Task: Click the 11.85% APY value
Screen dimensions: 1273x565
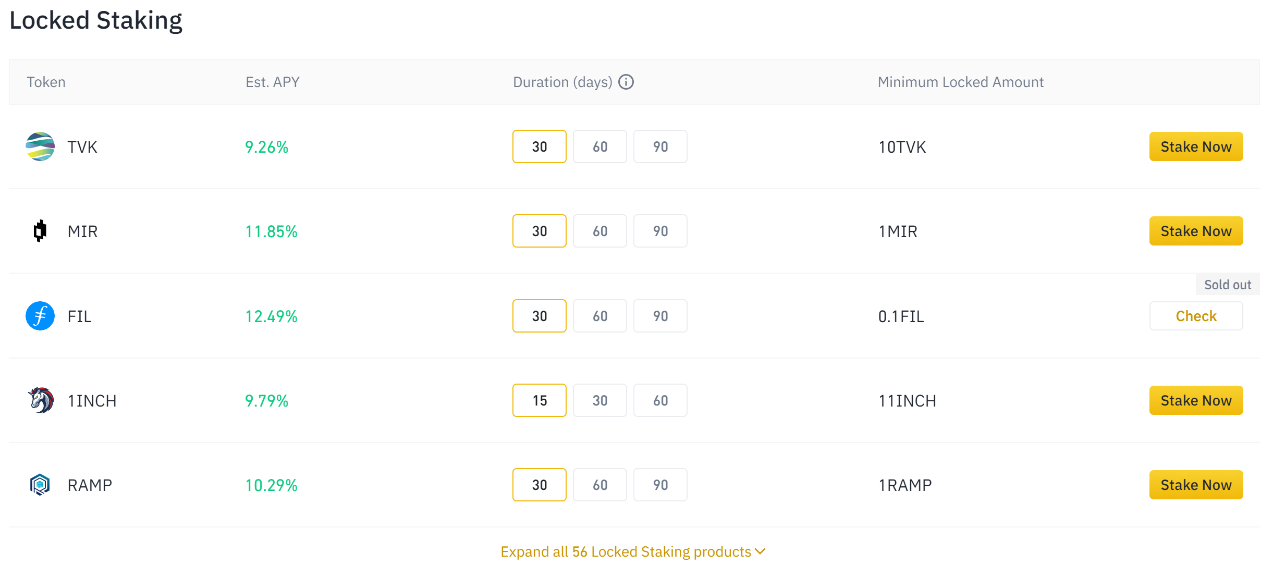Action: pos(271,231)
